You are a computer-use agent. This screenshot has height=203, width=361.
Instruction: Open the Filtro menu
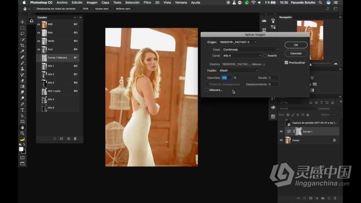coord(148,3)
